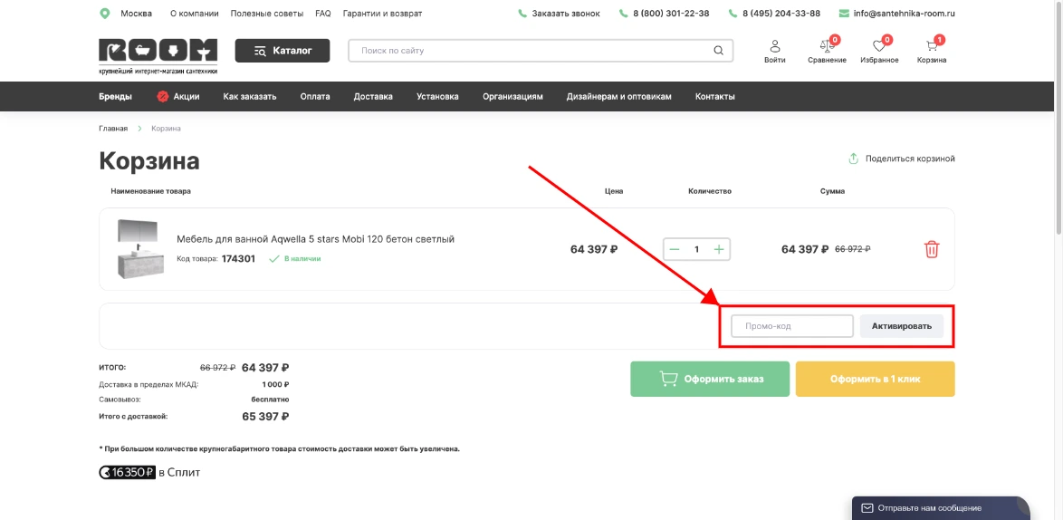1063x520 pixels.
Task: Click the search magnifier icon
Action: pyautogui.click(x=719, y=51)
